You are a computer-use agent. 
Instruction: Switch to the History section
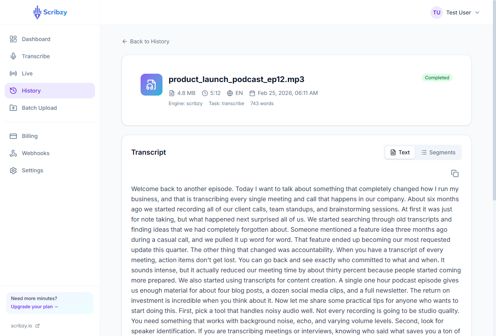[31, 90]
